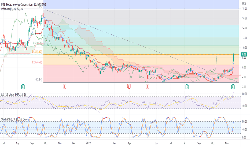The image size is (250, 147).
Task: Click 40.00 on the RSI pane axis
Action: [x=245, y=106]
